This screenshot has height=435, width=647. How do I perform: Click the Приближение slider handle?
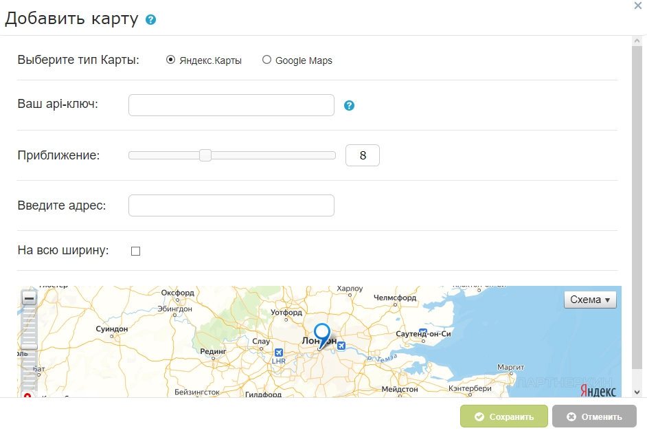[205, 155]
